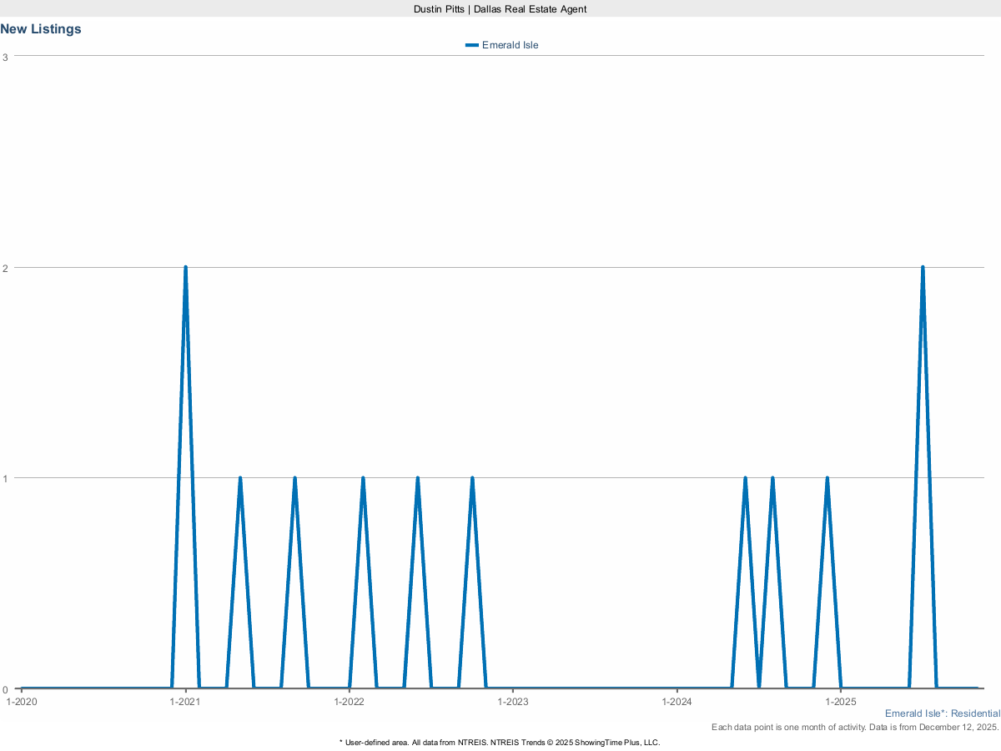Screen dimensions: 1001x751
Task: Select the July 2025 peak at value 2
Action: tap(923, 268)
